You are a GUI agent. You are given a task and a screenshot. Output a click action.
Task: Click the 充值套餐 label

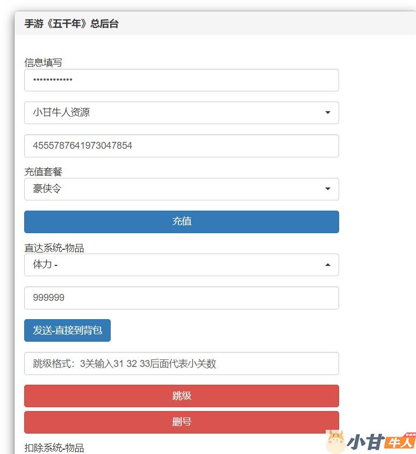43,171
